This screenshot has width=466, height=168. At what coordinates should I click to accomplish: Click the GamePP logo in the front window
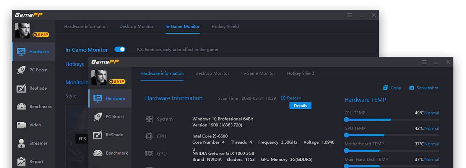tap(105, 62)
